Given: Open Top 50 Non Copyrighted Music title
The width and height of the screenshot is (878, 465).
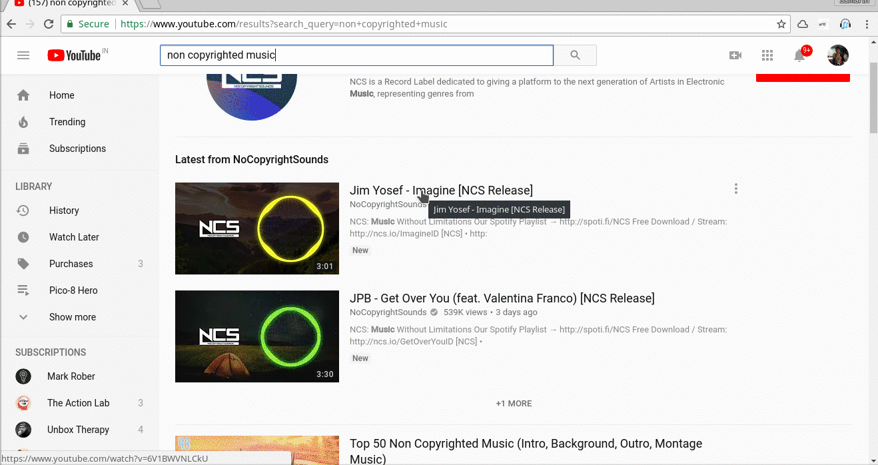Looking at the screenshot, I should pyautogui.click(x=526, y=451).
